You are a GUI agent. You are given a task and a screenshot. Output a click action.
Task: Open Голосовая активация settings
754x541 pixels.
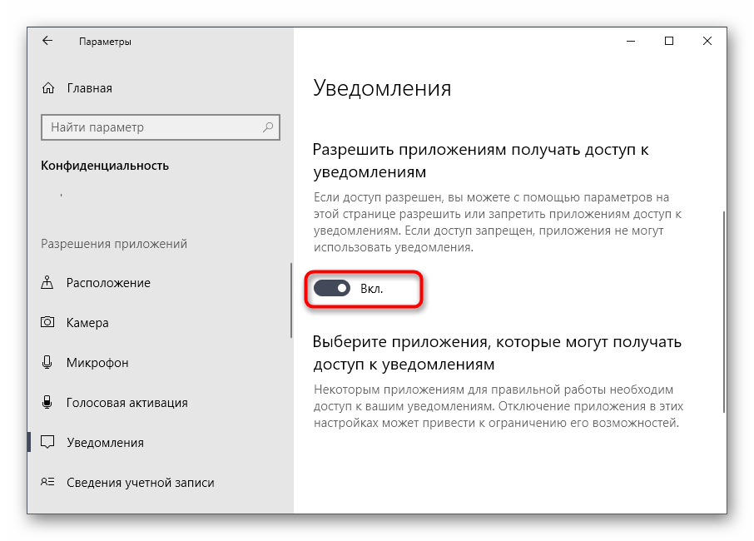pyautogui.click(x=127, y=403)
